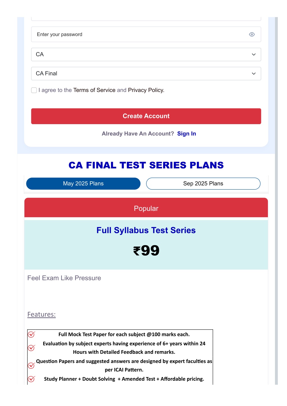Click the Popular red banner
Viewport: 287px width, 406px height.
pyautogui.click(x=146, y=208)
